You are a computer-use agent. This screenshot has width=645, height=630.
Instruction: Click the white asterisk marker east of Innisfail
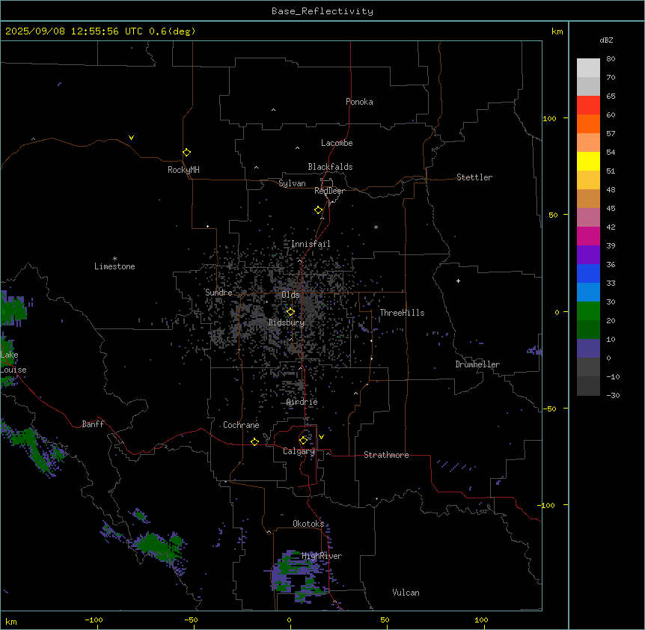click(376, 227)
